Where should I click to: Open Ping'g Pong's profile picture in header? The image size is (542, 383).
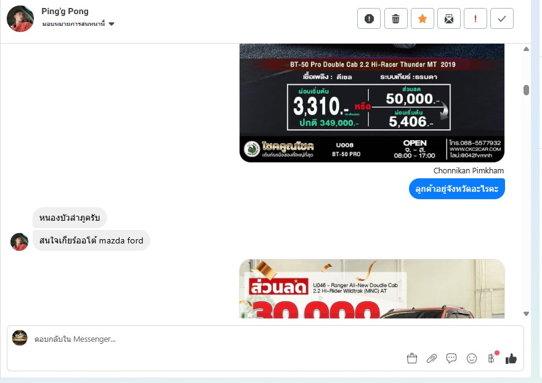(x=20, y=18)
